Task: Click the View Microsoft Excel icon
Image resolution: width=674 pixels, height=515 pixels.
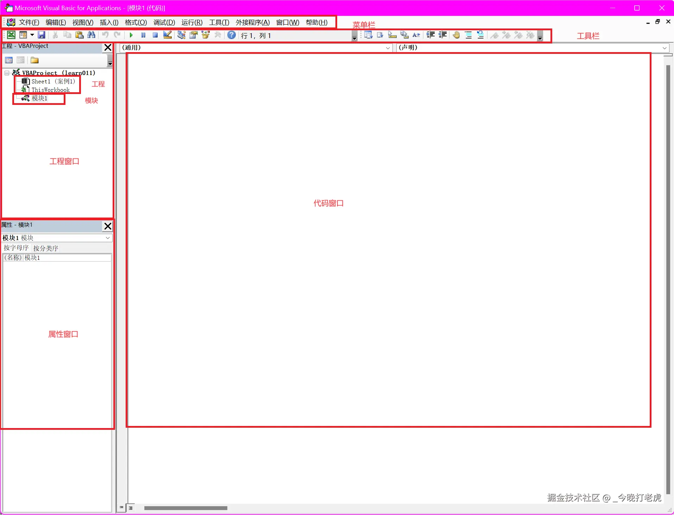Action: 11,35
